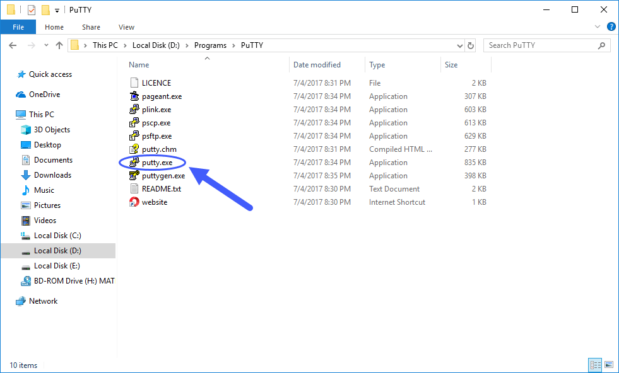The height and width of the screenshot is (373, 619).
Task: Open Customize Quick Access Toolbar dropdown
Action: coord(57,11)
